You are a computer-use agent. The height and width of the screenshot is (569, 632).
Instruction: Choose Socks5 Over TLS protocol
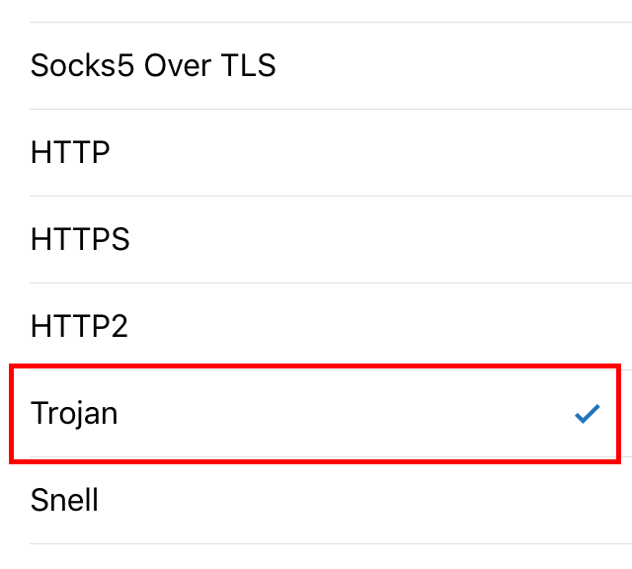click(316, 66)
